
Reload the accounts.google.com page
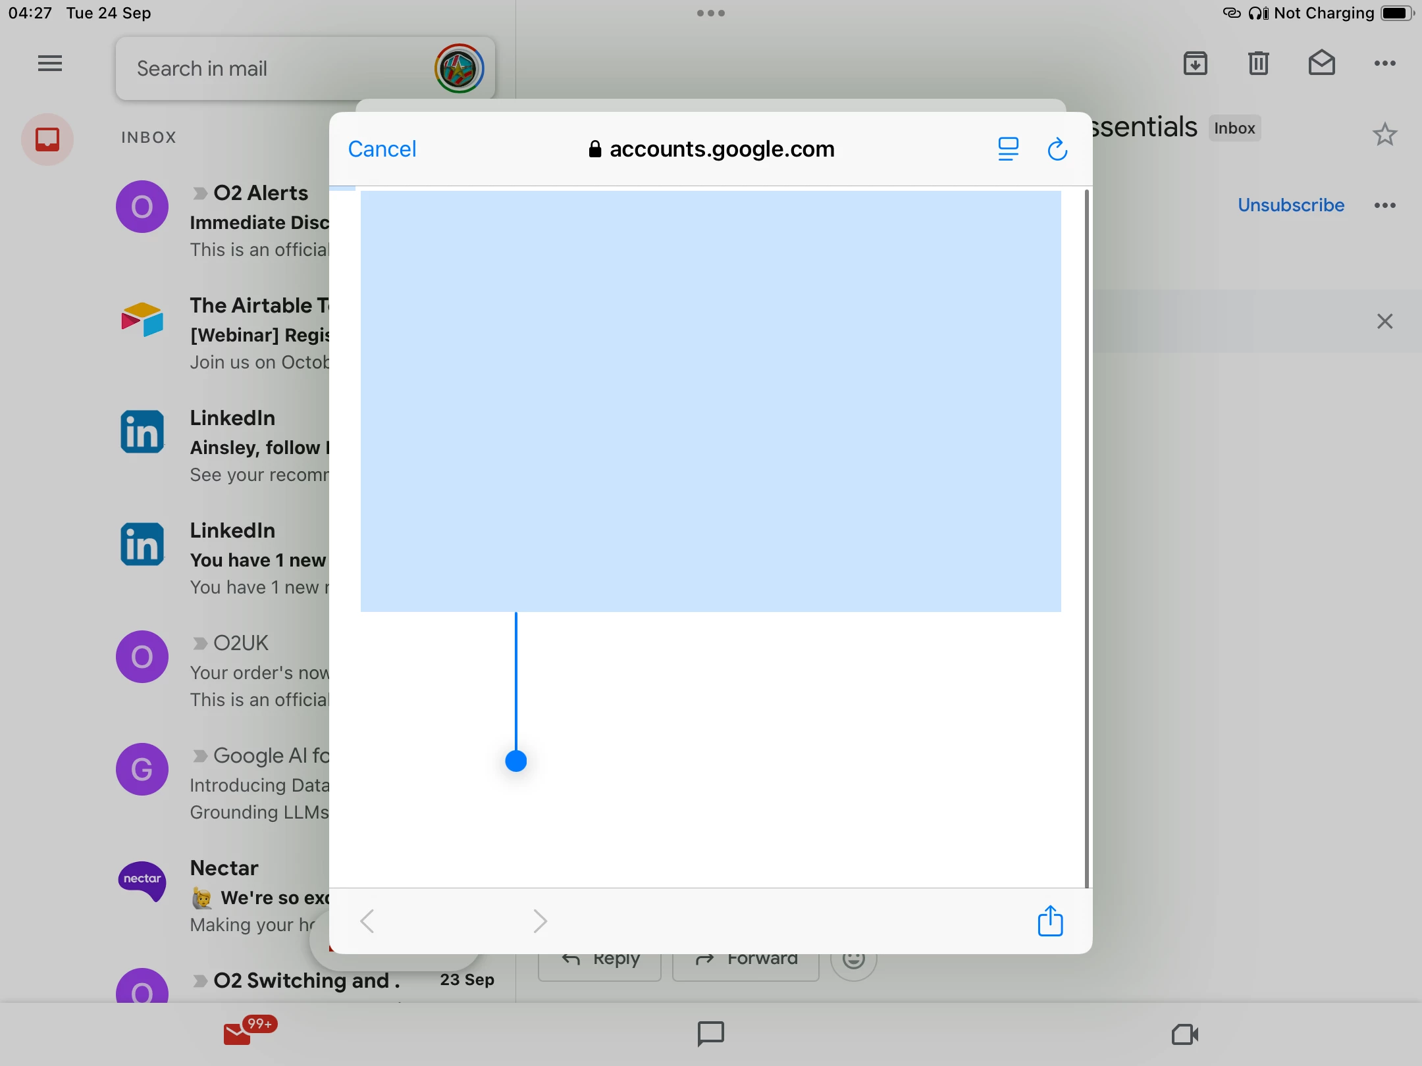1057,149
